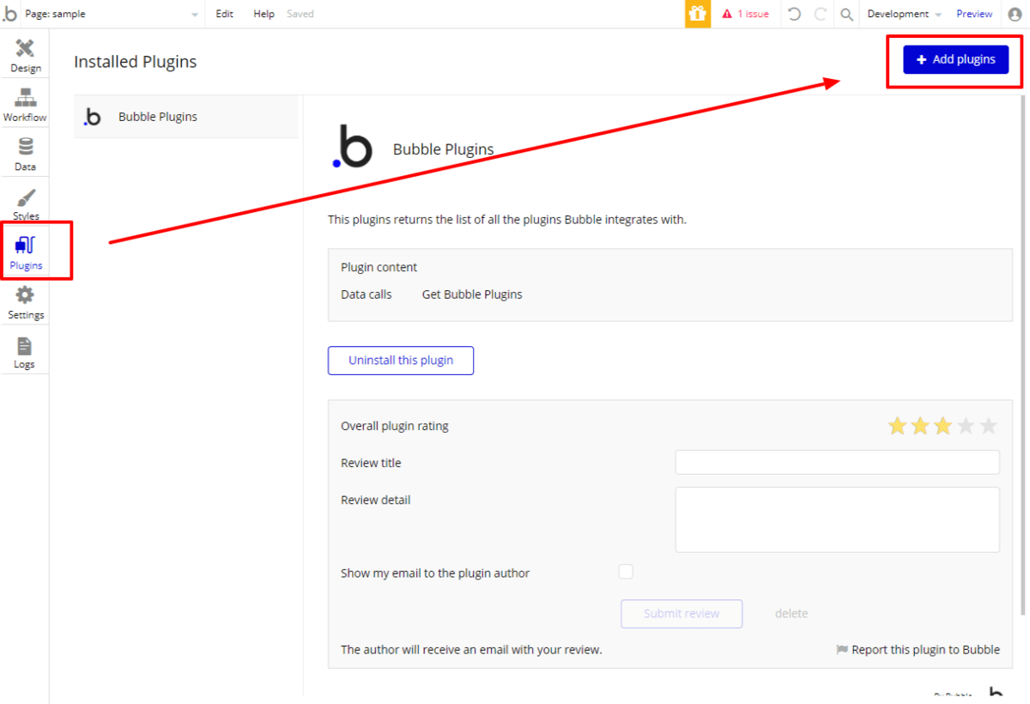Click the Installed Plugins heading

coord(136,62)
